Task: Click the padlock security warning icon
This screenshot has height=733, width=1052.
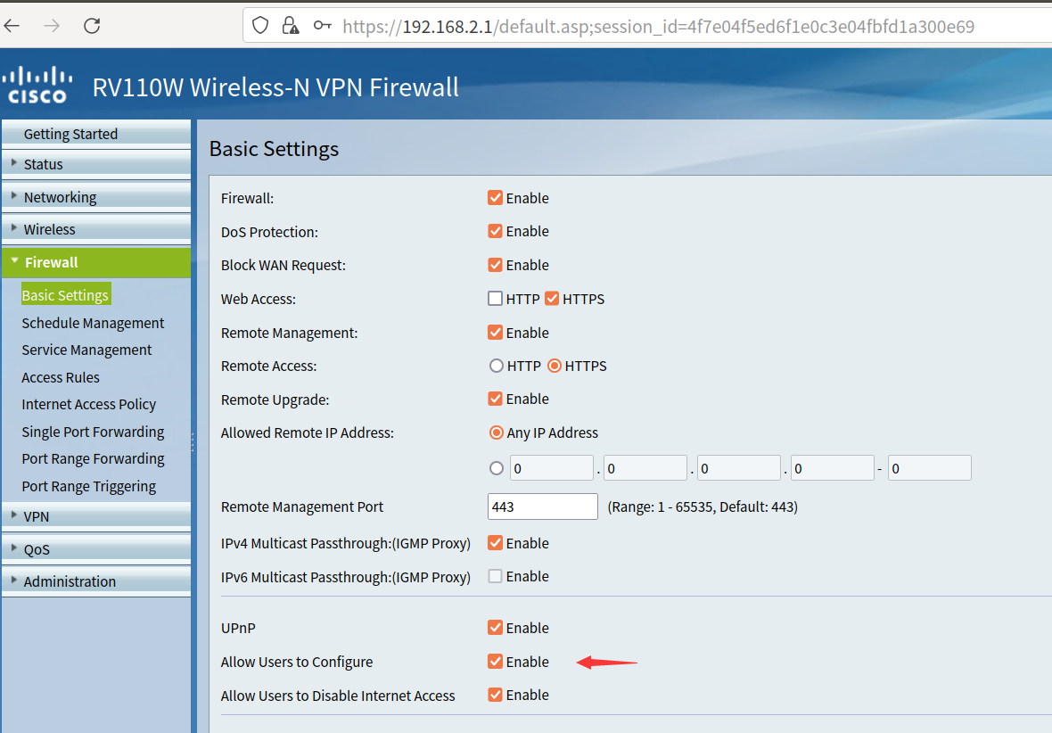Action: point(291,26)
